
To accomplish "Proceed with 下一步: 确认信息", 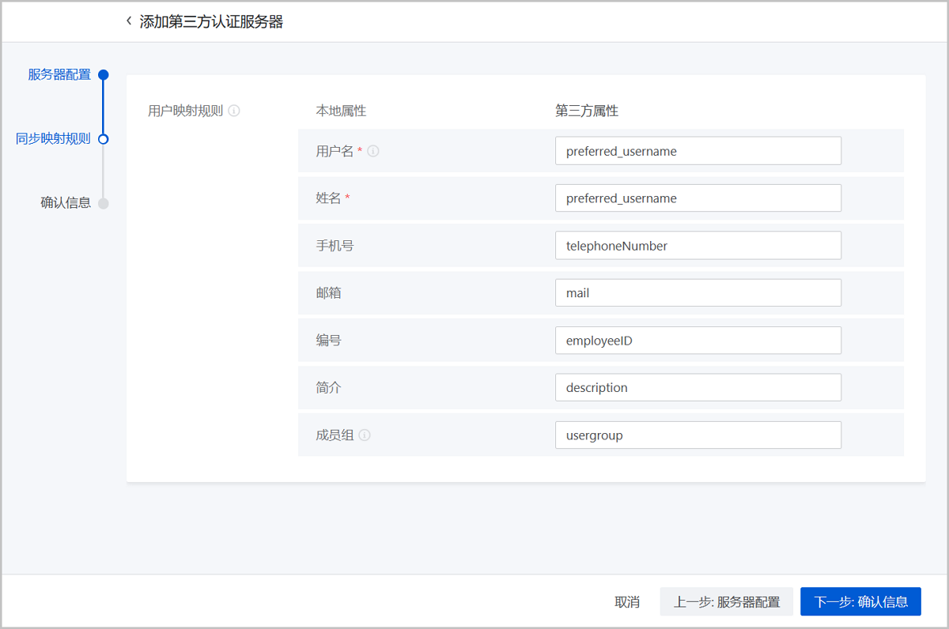I will point(861,602).
